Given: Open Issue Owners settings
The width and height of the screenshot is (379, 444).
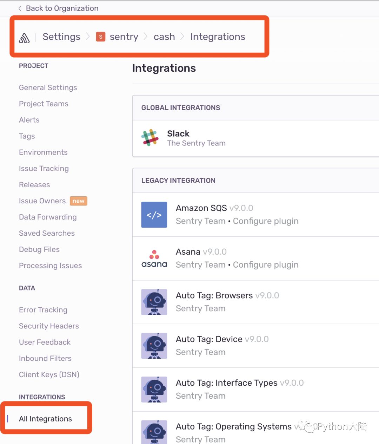Looking at the screenshot, I should [x=42, y=201].
